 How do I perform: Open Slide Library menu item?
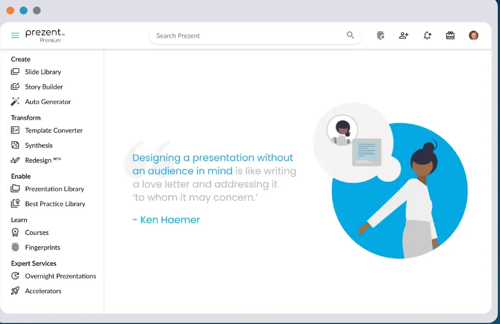43,72
